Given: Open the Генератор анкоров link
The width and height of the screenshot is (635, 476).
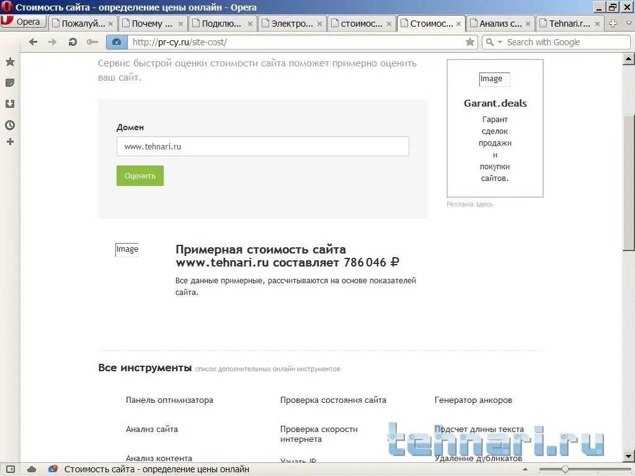Looking at the screenshot, I should pyautogui.click(x=473, y=400).
